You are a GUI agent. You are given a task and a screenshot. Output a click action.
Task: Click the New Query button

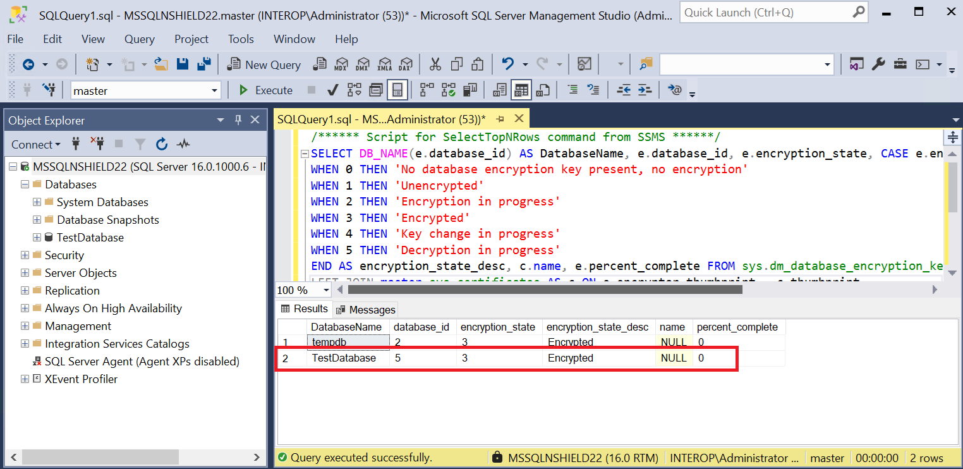tap(264, 64)
